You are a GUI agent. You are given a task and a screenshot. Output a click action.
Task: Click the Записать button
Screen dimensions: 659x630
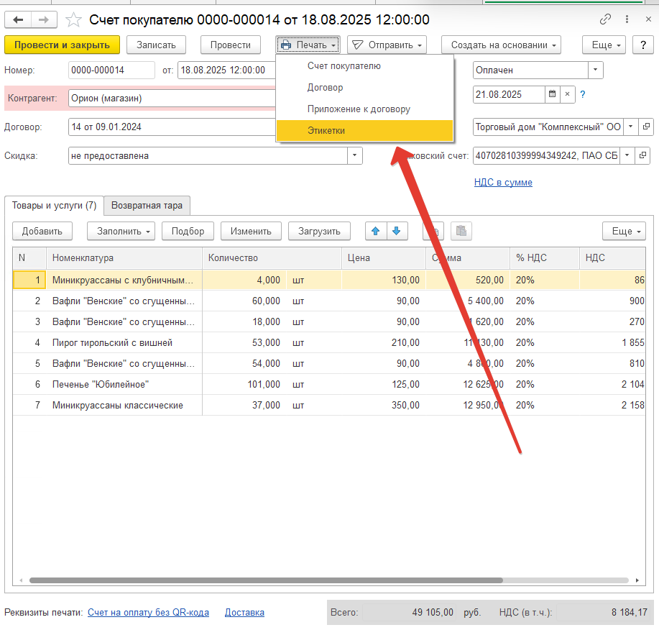(156, 45)
